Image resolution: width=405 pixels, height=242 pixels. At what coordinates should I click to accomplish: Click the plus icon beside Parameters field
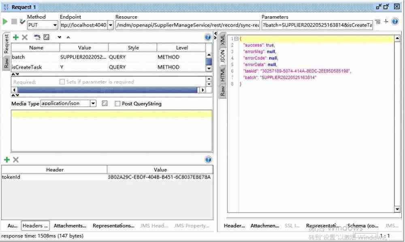386,21
